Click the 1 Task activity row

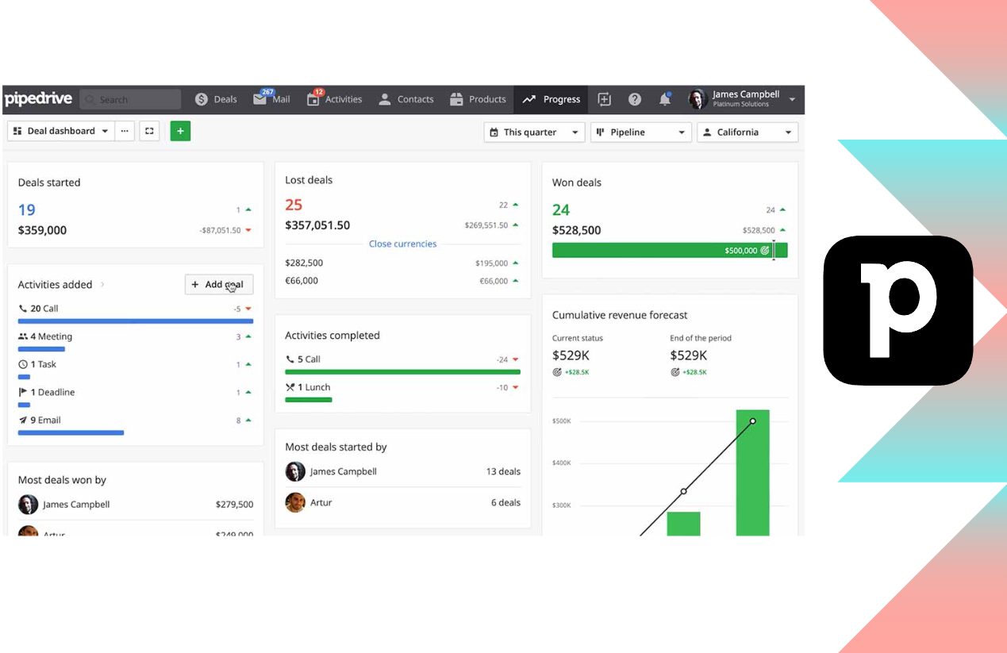[x=136, y=369]
